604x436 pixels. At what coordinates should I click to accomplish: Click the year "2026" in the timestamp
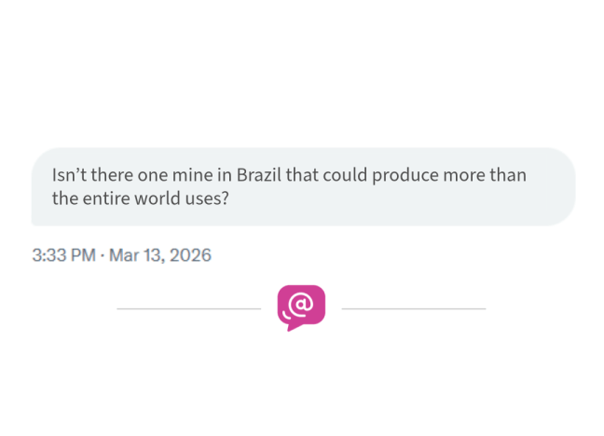193,254
